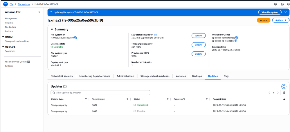Screen dimensions: 290x132
Task: Dismiss the updating file system banner
Action: click(285, 12)
